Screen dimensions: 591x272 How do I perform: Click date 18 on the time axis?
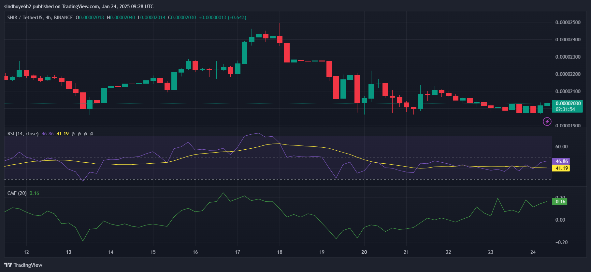[x=280, y=252]
